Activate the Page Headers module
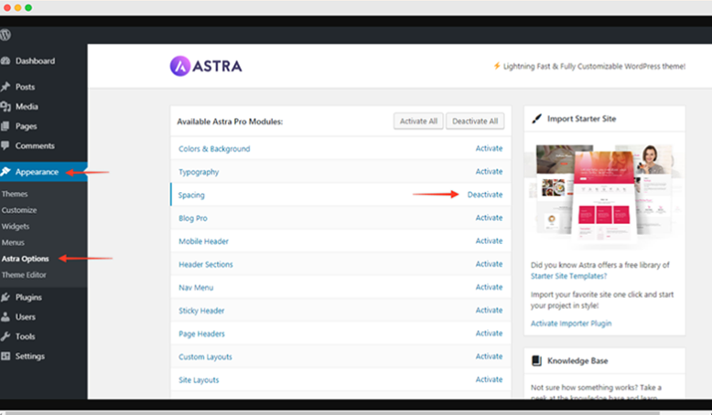712x415 pixels. coord(489,334)
